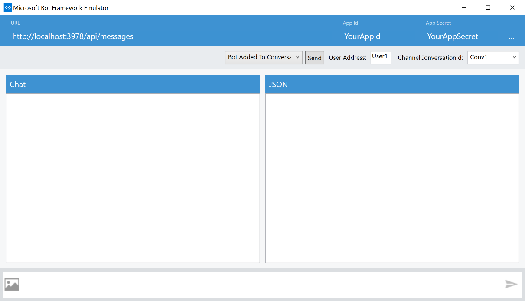The width and height of the screenshot is (525, 301).
Task: Expand the ChannelConversationId Conv1 dropdown
Action: tap(493, 57)
